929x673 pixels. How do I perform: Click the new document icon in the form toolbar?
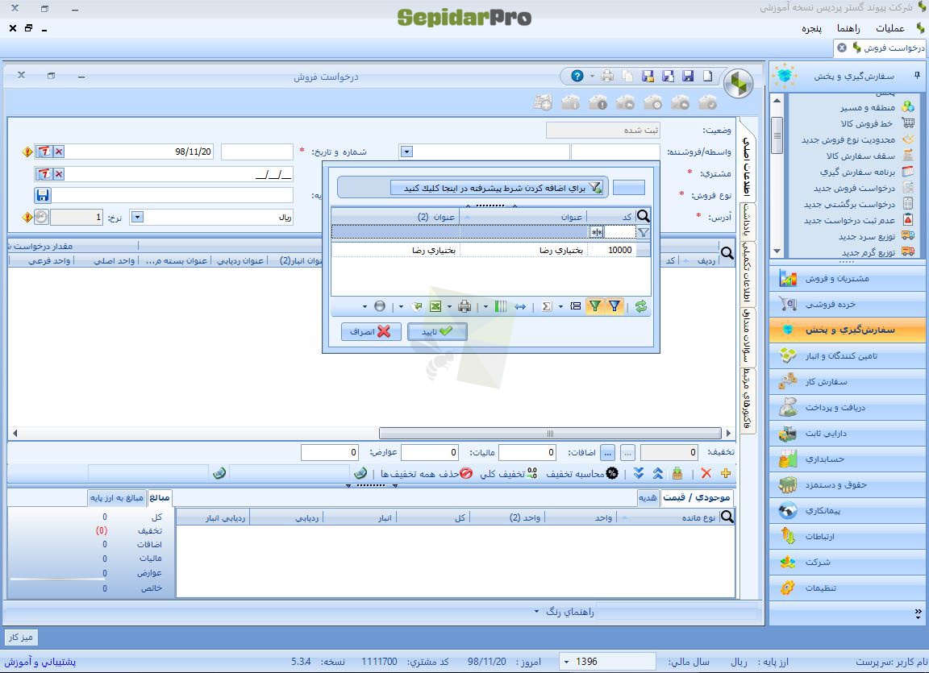(708, 76)
